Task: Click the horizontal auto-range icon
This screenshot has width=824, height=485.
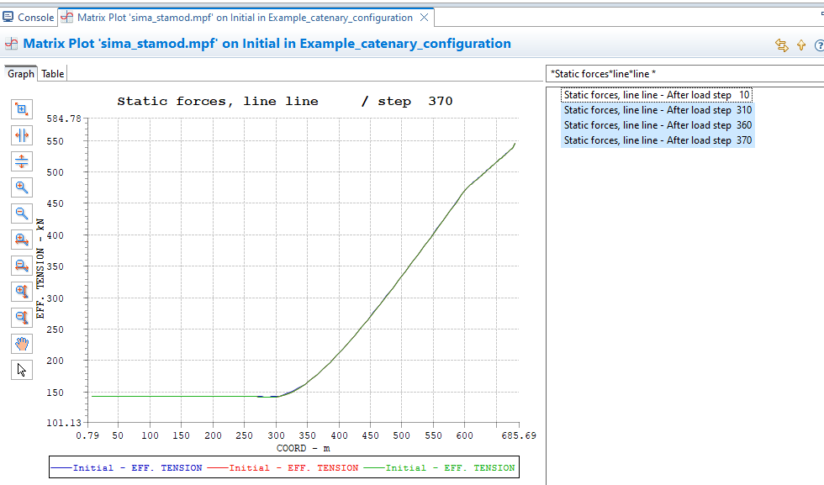Action: click(x=22, y=134)
